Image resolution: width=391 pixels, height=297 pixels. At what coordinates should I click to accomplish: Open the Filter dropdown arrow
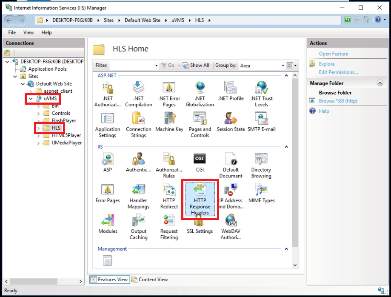(x=156, y=66)
